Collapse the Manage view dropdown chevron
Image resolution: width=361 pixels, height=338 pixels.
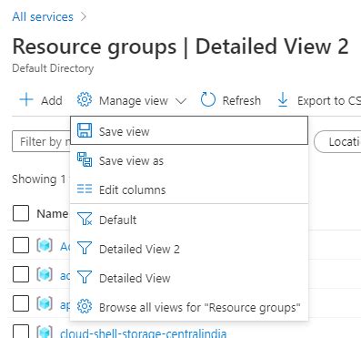[181, 101]
